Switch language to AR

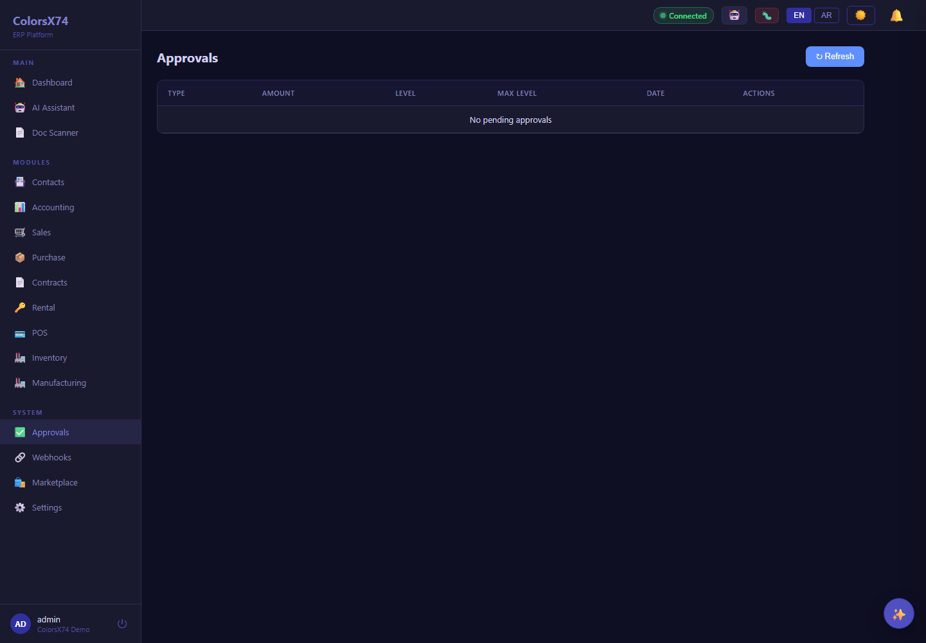pos(827,15)
